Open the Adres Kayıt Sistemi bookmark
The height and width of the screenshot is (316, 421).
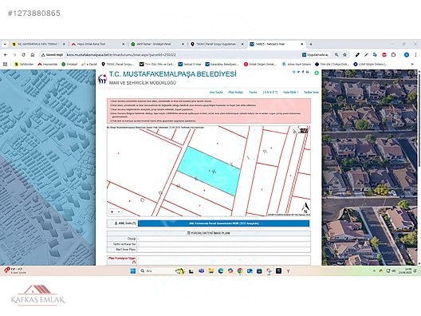[x=297, y=64]
